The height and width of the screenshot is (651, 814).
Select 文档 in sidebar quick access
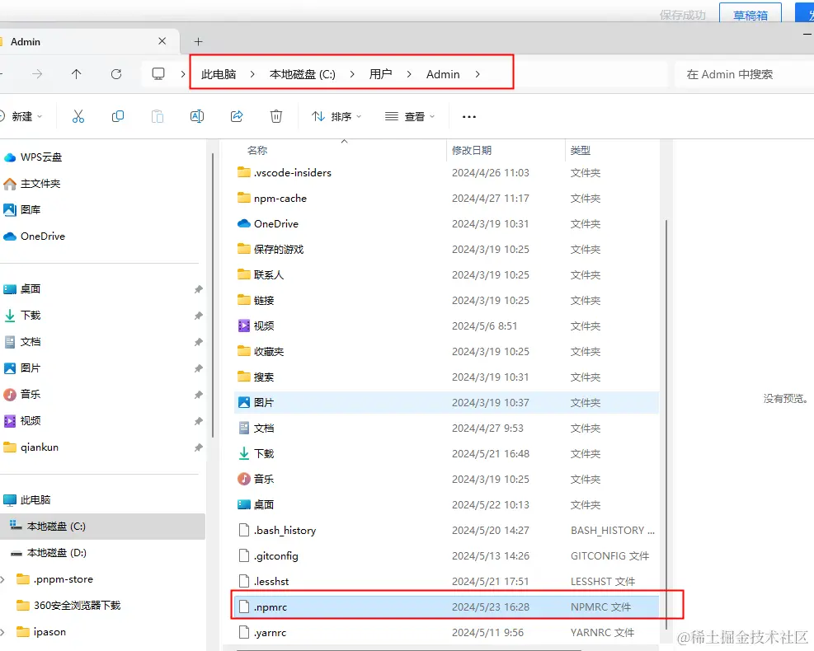click(21, 342)
